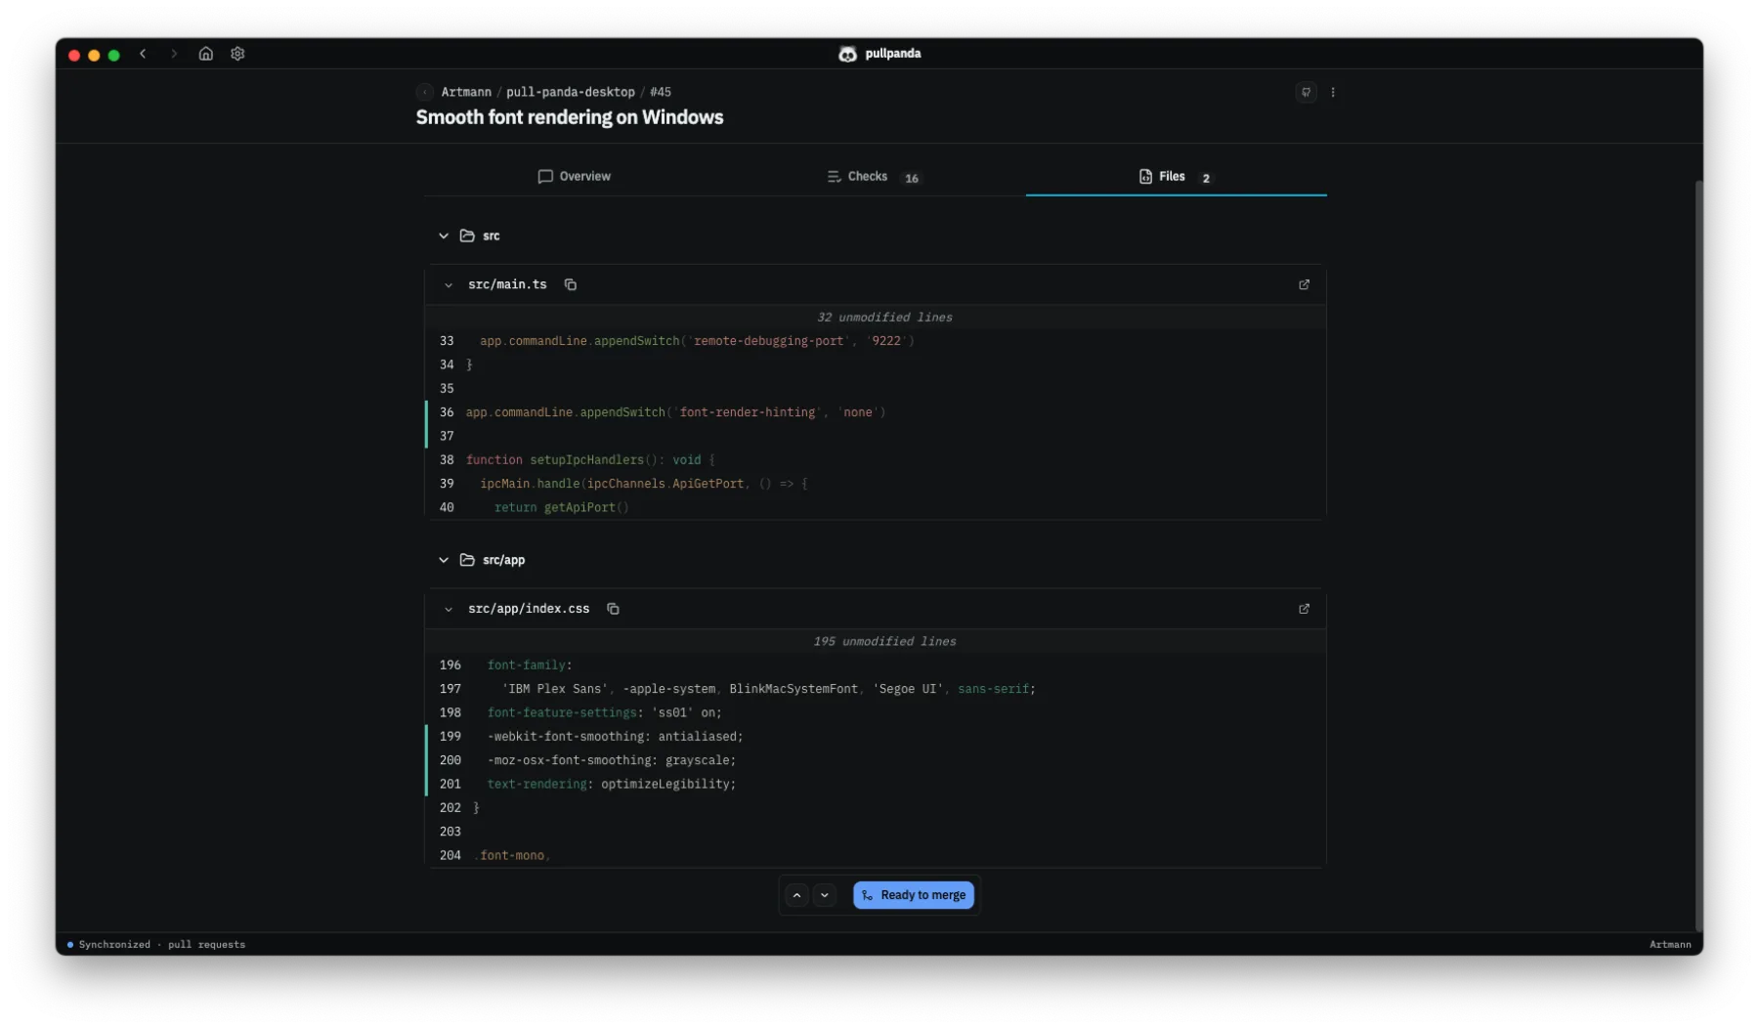Click the vertical scrollbar on the right
Screen dimensions: 1759x1029
pos(1698,555)
